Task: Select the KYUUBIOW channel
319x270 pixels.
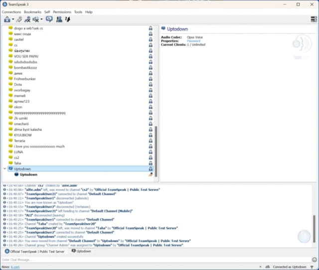Action: click(23, 135)
